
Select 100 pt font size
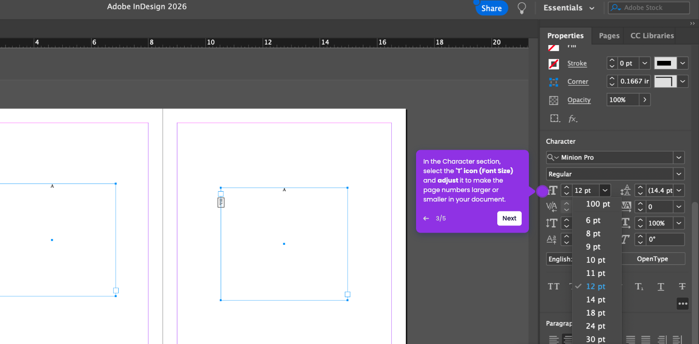(x=597, y=204)
